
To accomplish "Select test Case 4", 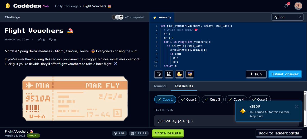I will 236,99.
